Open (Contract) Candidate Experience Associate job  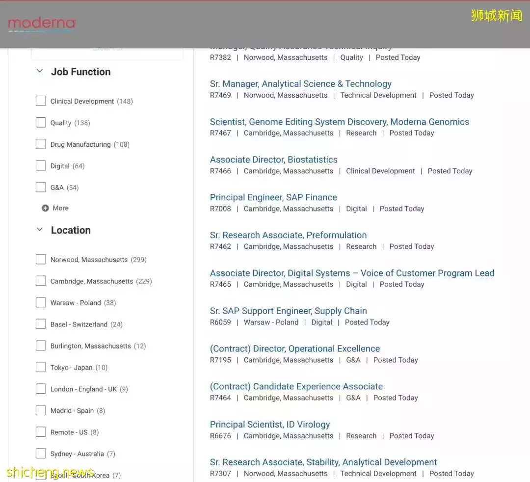[296, 387]
